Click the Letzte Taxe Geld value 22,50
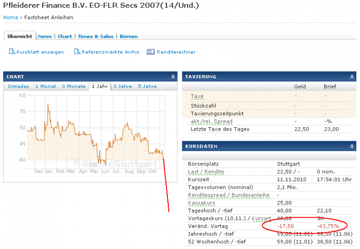The height and width of the screenshot is (249, 360). 302,129
